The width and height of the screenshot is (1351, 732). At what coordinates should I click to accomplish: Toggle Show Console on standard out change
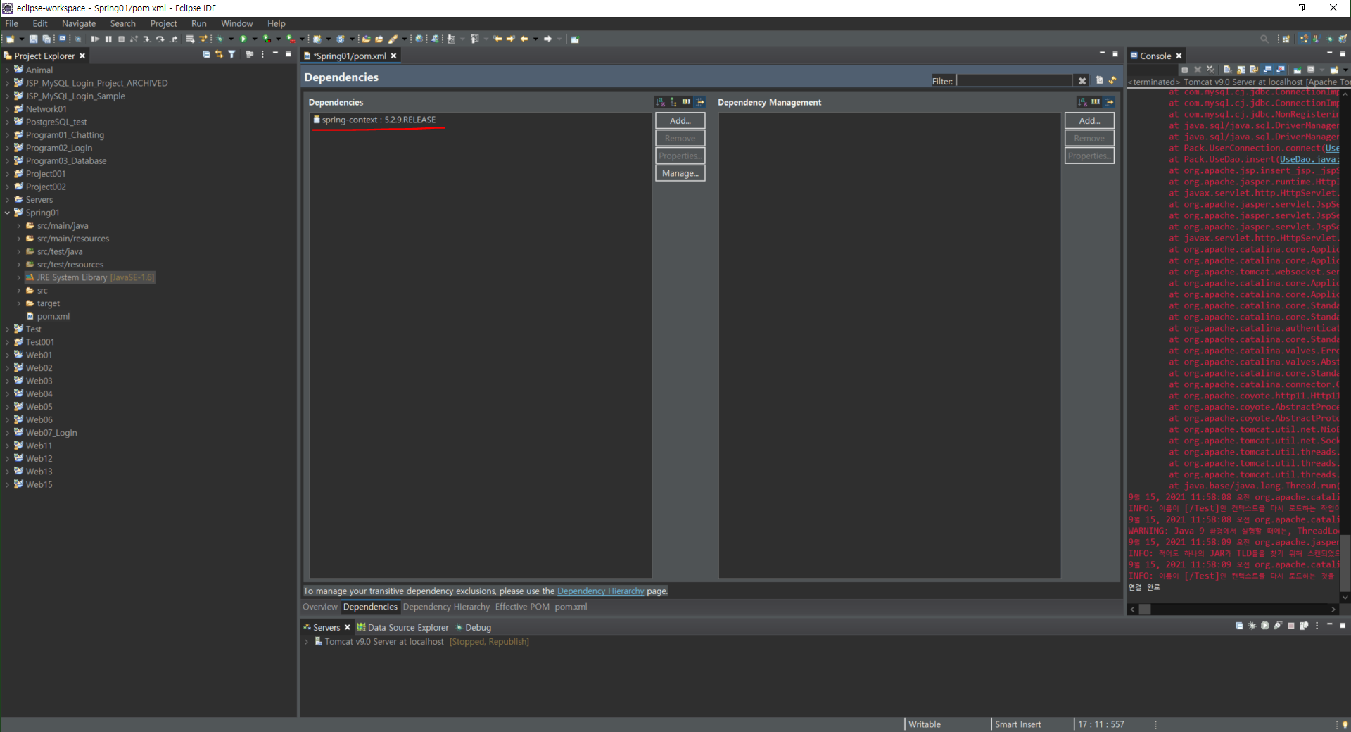pyautogui.click(x=1267, y=70)
